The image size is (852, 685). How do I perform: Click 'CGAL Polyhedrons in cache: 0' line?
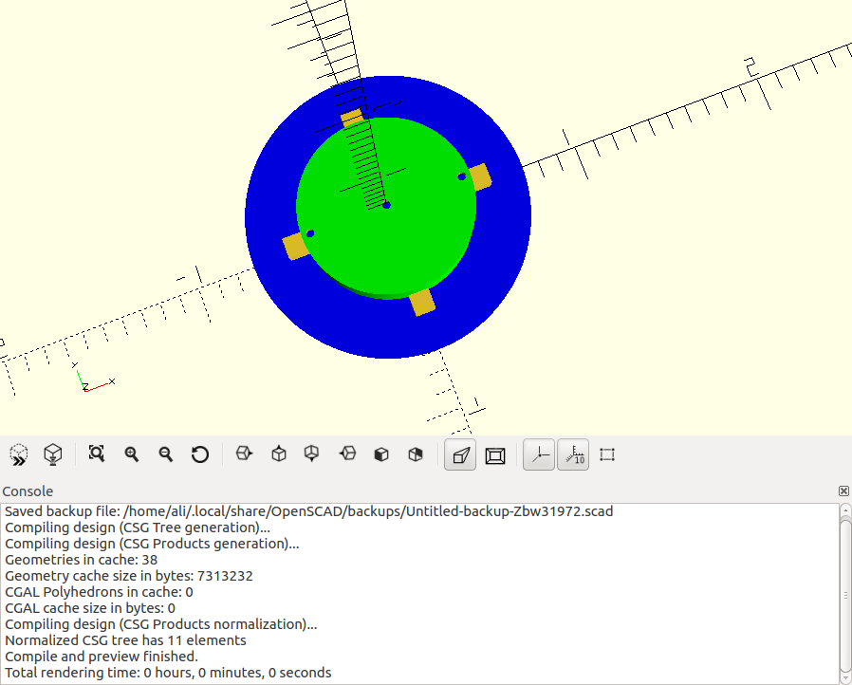99,592
